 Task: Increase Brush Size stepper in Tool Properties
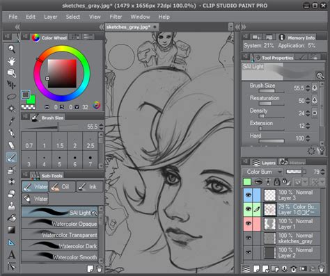(308, 86)
